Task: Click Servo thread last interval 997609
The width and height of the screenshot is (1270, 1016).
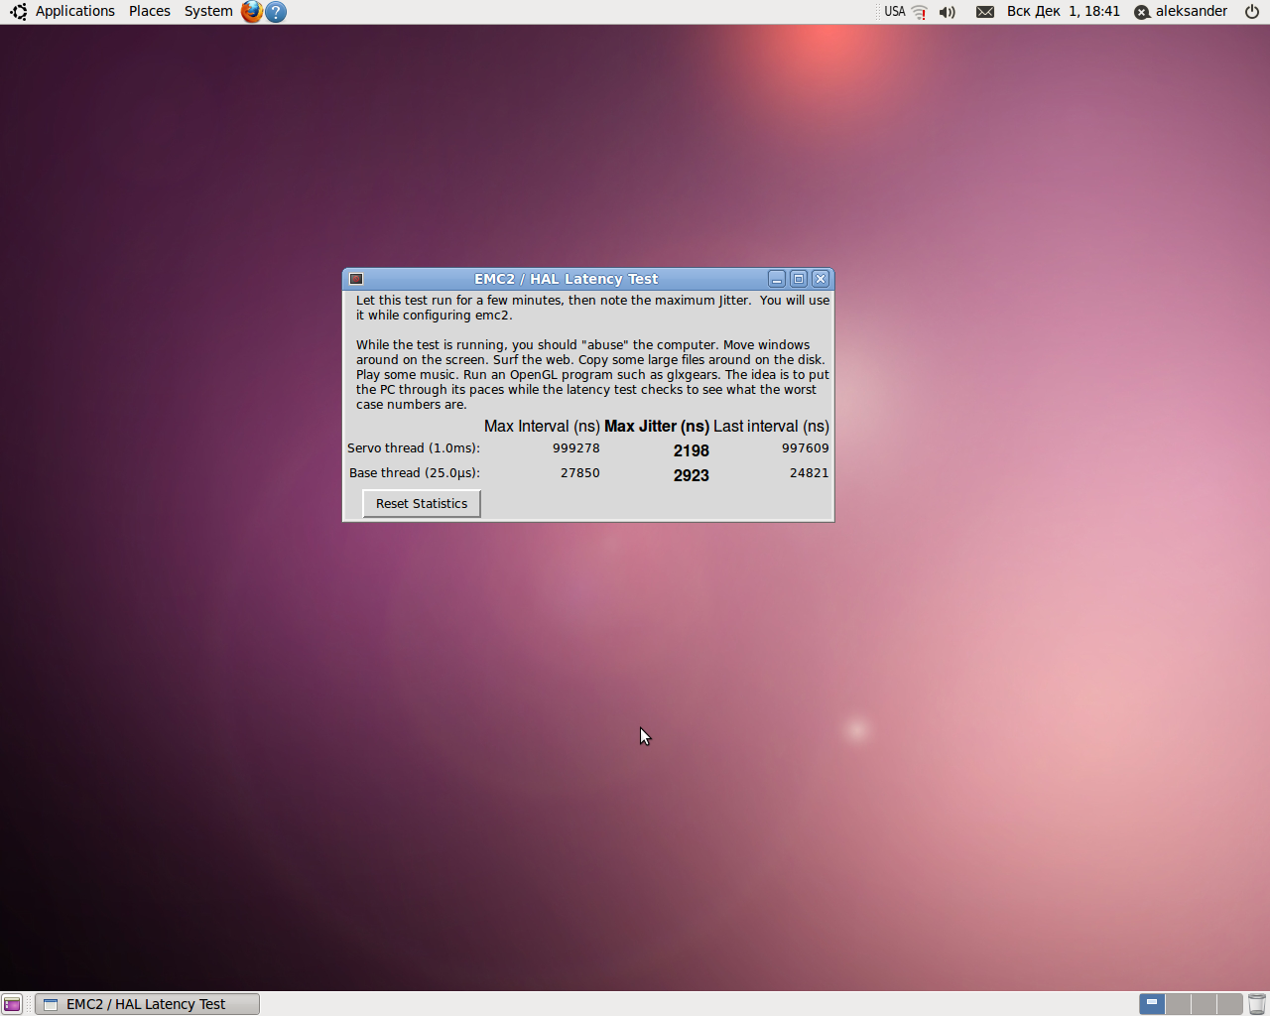Action: click(806, 448)
